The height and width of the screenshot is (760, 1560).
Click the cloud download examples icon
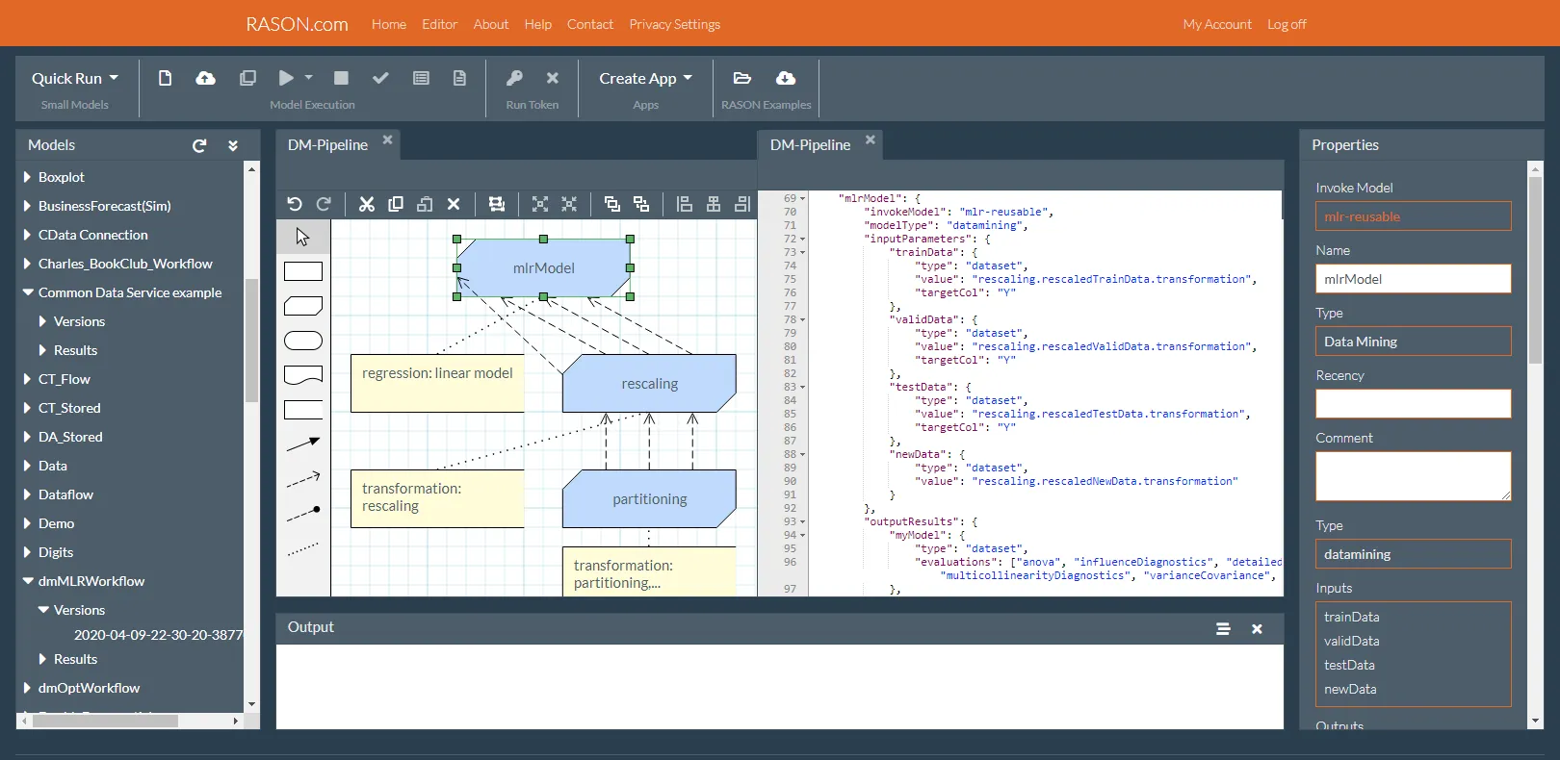coord(786,78)
